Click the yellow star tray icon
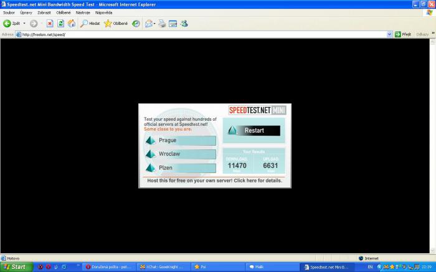 [392, 267]
